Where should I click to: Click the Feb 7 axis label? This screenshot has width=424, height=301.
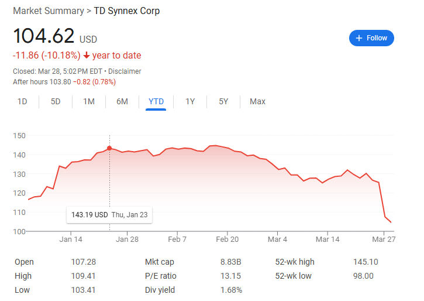coord(177,240)
